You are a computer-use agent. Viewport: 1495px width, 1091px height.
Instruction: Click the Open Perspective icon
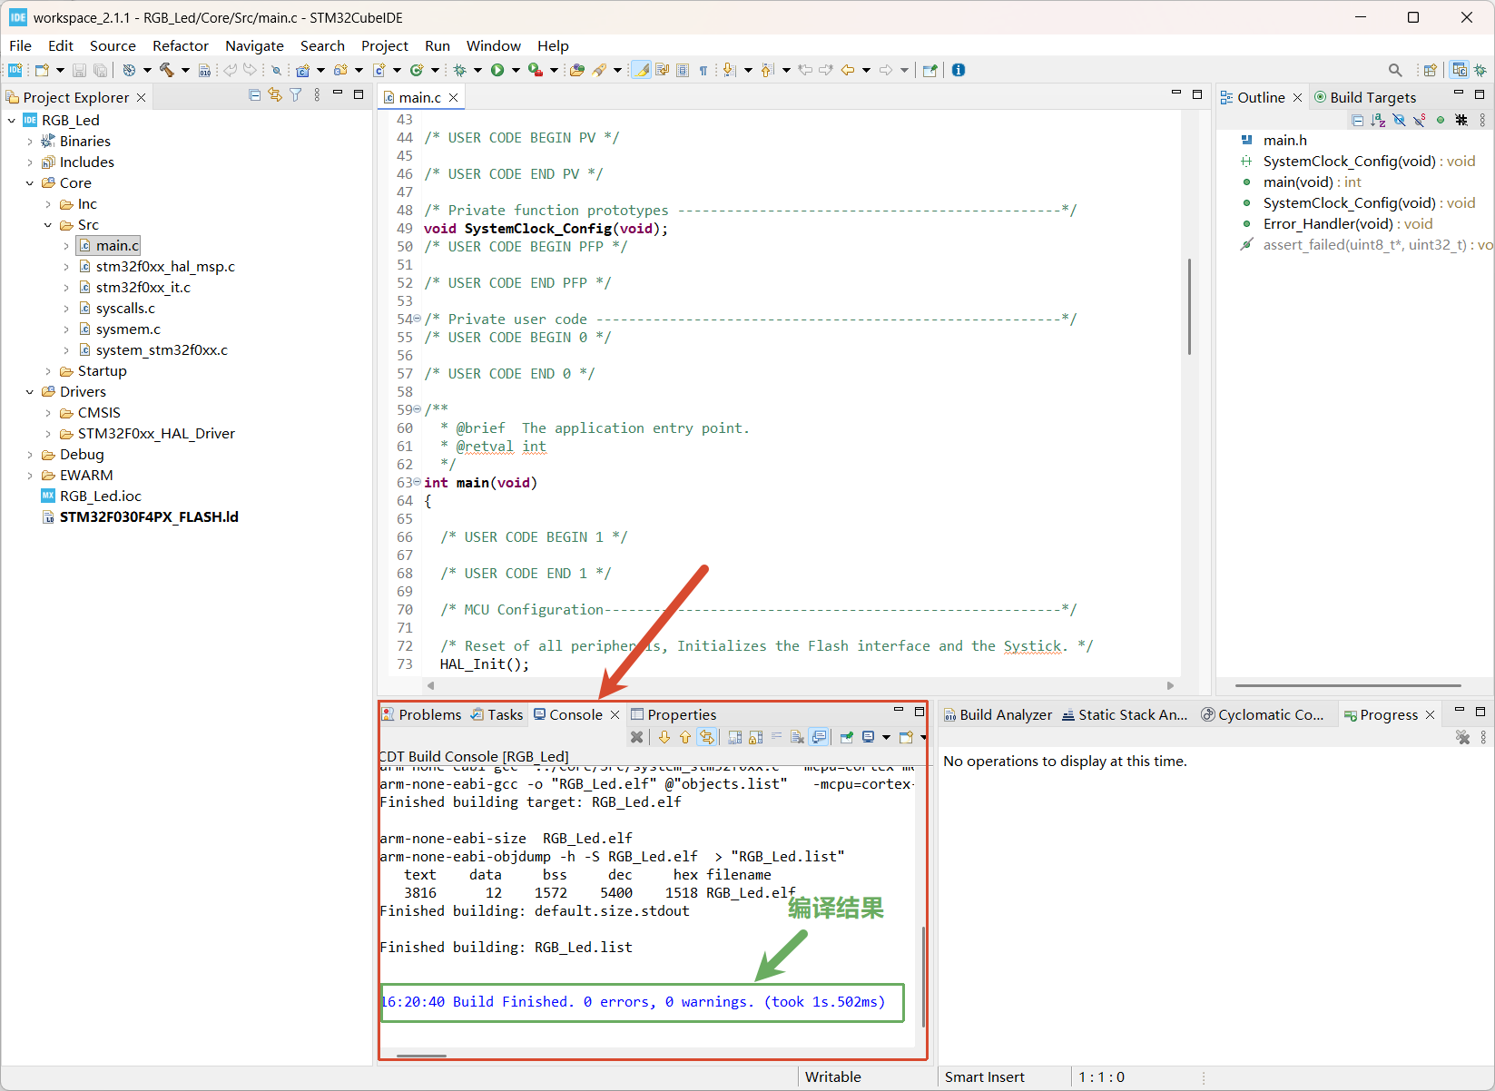[1431, 70]
